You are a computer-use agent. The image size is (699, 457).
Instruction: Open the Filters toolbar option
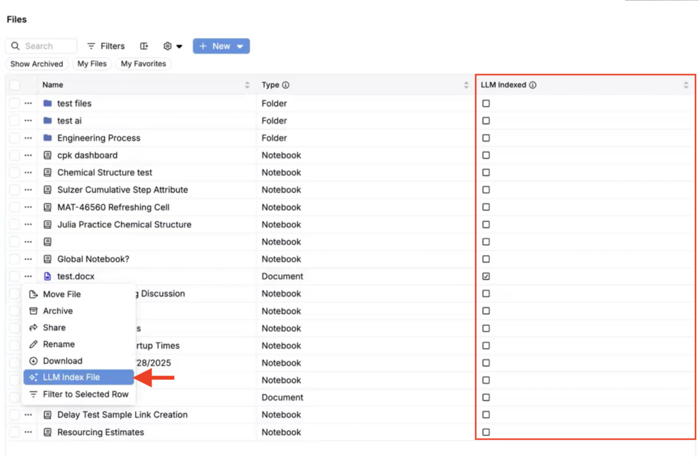[106, 46]
